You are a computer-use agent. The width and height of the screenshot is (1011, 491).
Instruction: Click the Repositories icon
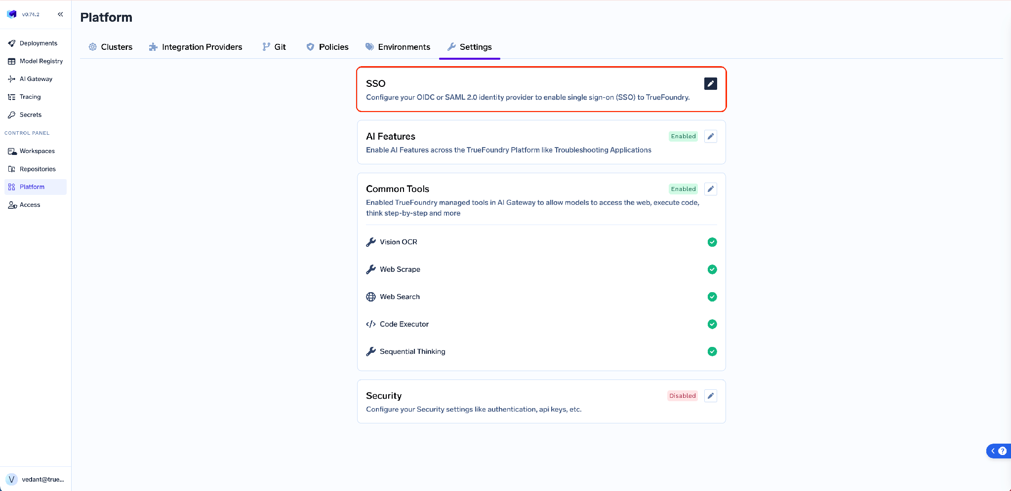(12, 169)
